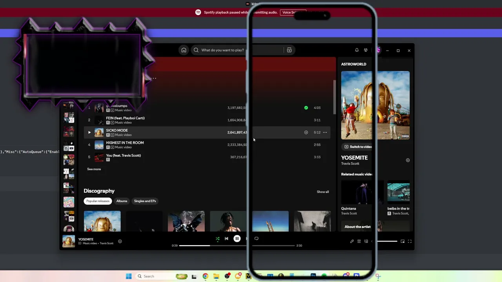The height and width of the screenshot is (282, 502).
Task: Open the play queue
Action: [359, 241]
